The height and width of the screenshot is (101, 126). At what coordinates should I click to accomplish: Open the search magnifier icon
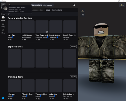click(74, 5)
